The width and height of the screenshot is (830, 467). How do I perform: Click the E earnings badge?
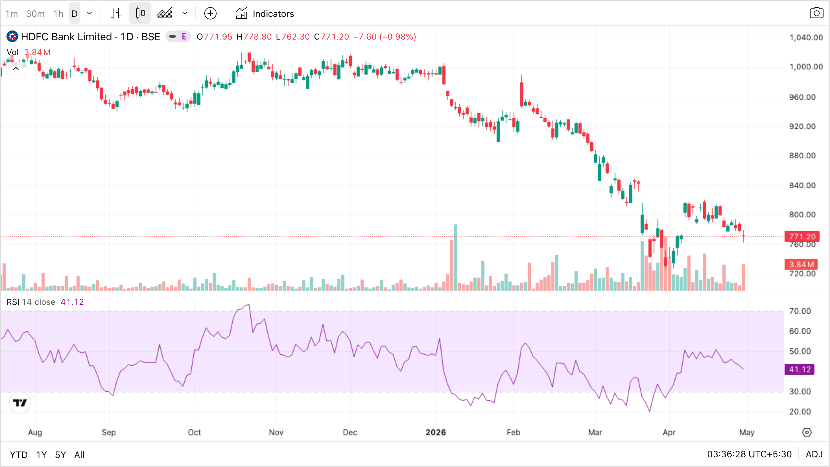tap(184, 37)
